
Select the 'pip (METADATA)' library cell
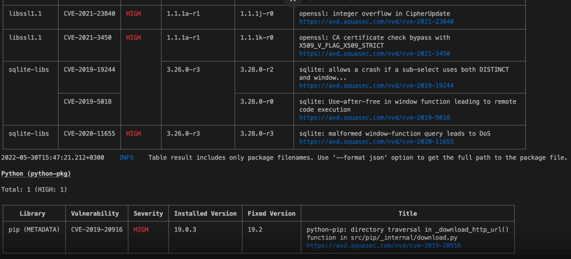(34, 230)
